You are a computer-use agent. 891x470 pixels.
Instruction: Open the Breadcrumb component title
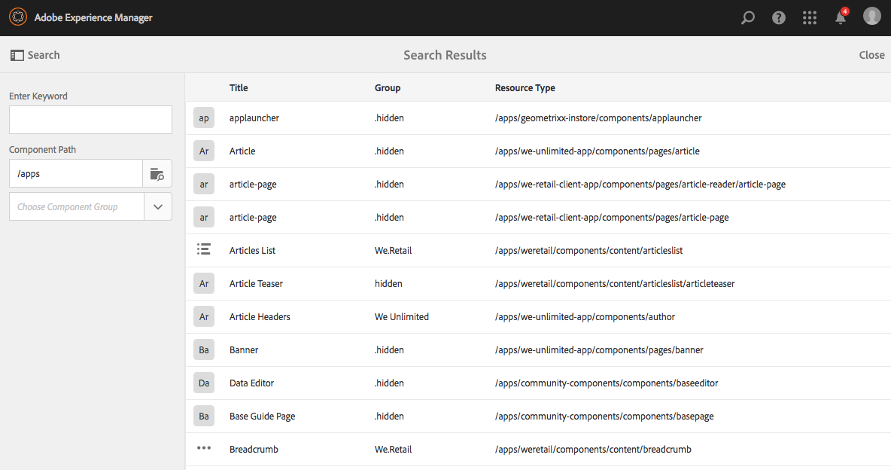pyautogui.click(x=254, y=449)
